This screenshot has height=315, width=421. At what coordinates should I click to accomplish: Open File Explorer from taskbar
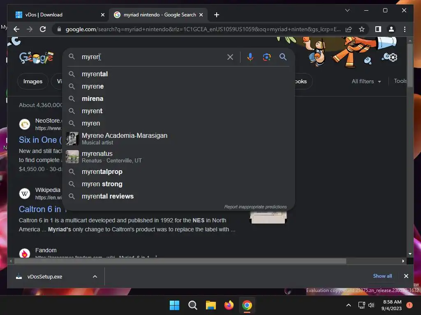coord(211,305)
